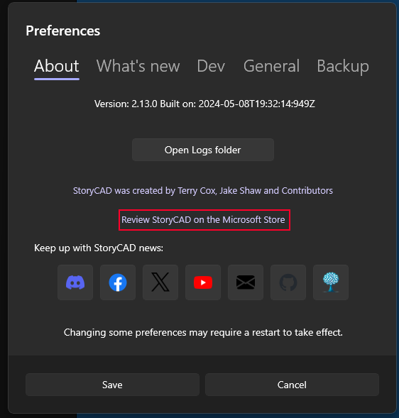Image resolution: width=399 pixels, height=418 pixels.
Task: Click the restart notice text
Action: [203, 332]
